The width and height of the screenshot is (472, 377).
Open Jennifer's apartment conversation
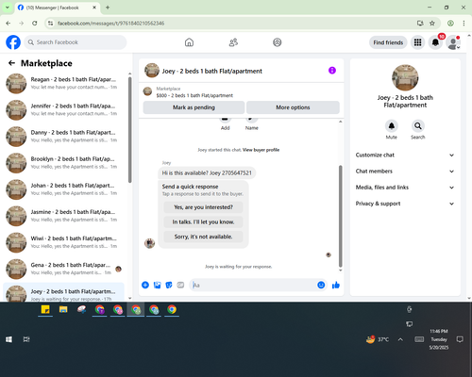click(x=64, y=110)
